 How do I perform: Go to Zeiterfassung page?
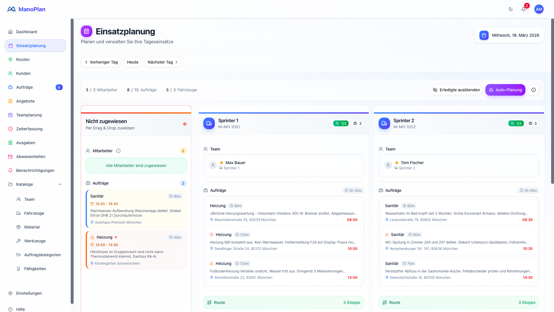click(29, 129)
